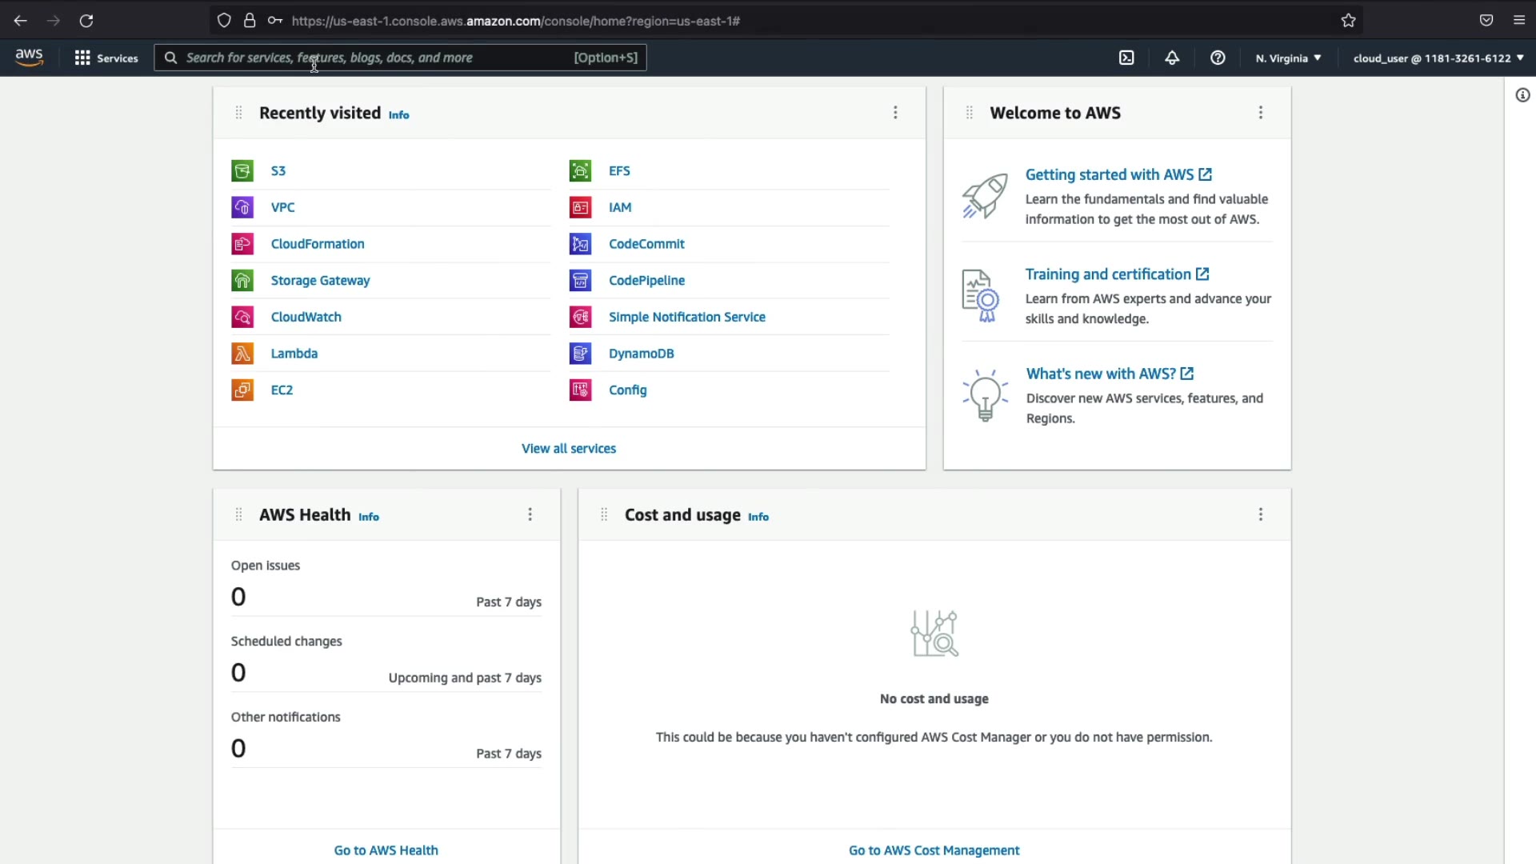Expand the cloud_user account dropdown
This screenshot has height=864, width=1536.
tap(1438, 58)
